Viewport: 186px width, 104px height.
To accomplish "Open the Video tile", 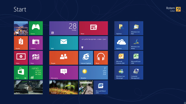I will click(x=21, y=58).
